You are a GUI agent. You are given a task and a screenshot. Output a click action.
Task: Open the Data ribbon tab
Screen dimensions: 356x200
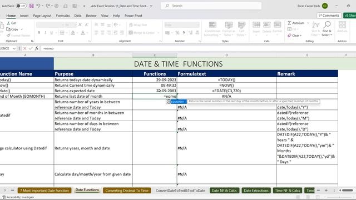78,16
